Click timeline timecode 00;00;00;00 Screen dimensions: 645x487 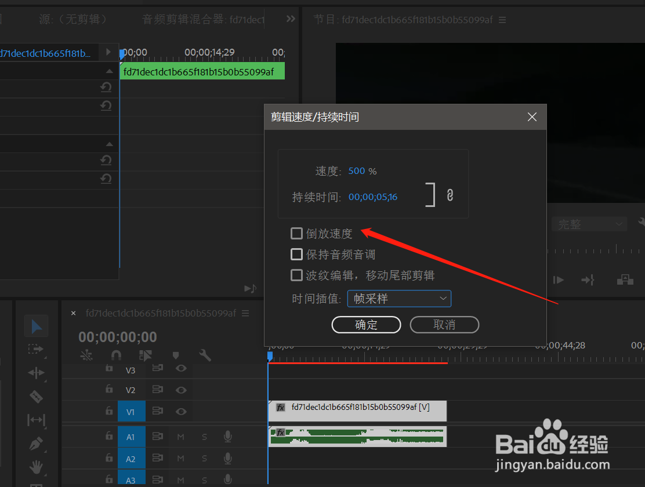(118, 337)
